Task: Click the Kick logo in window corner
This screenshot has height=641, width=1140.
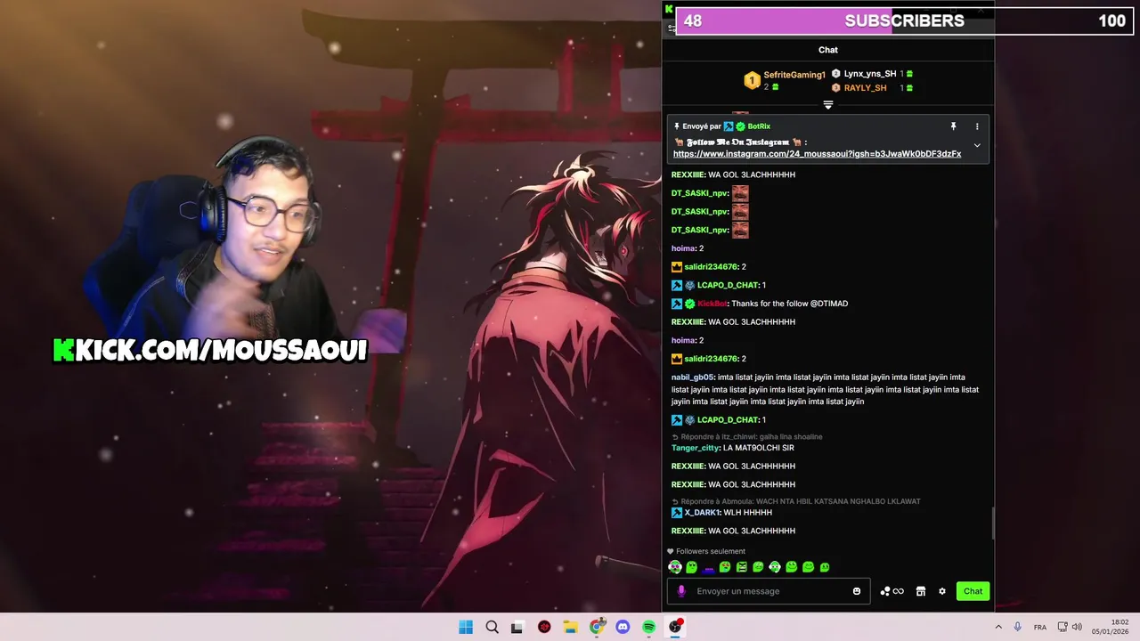Action: [669, 9]
